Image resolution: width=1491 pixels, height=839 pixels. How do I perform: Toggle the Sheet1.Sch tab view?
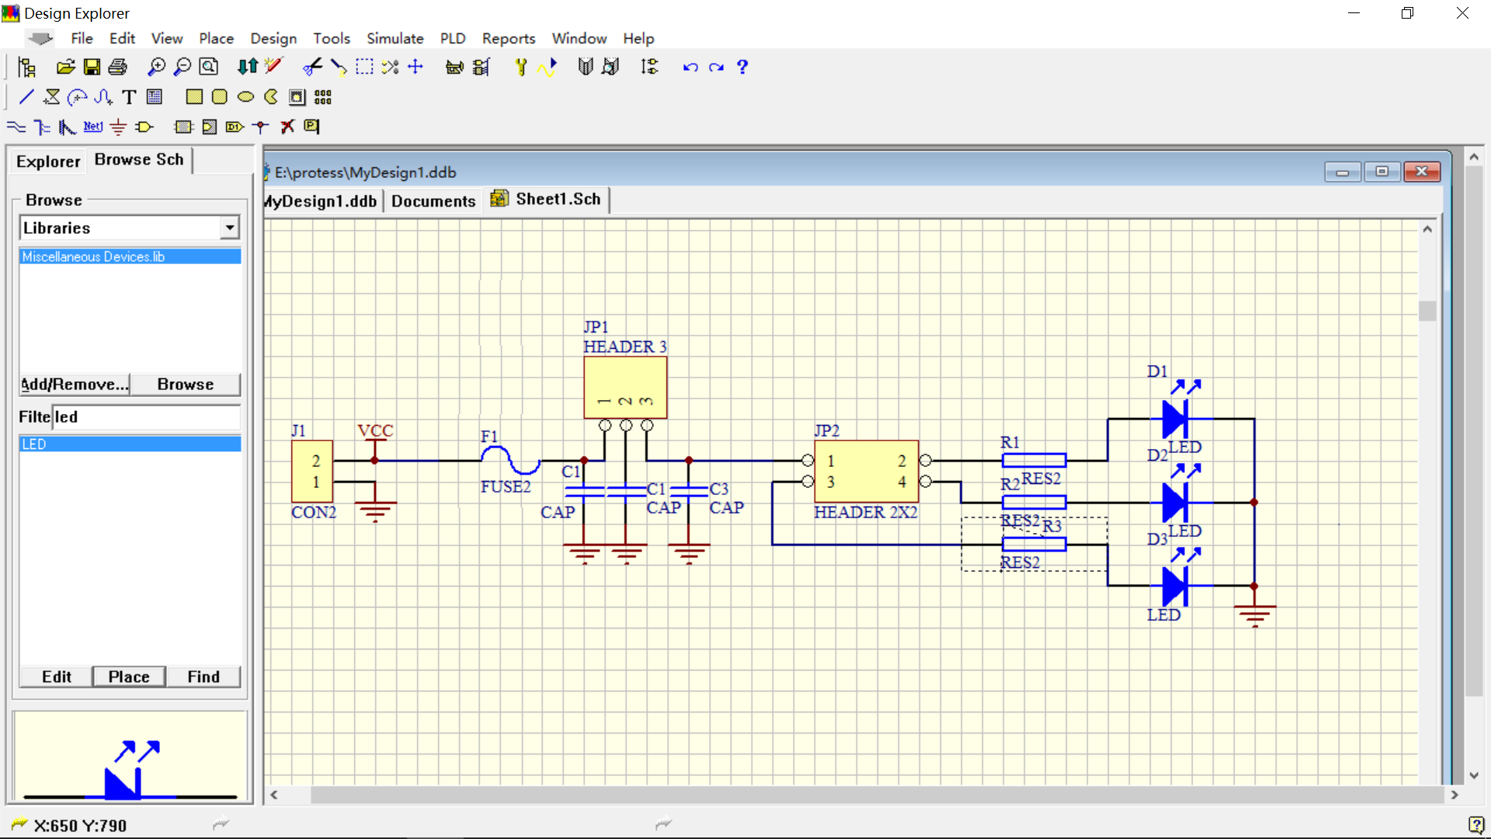pyautogui.click(x=558, y=199)
